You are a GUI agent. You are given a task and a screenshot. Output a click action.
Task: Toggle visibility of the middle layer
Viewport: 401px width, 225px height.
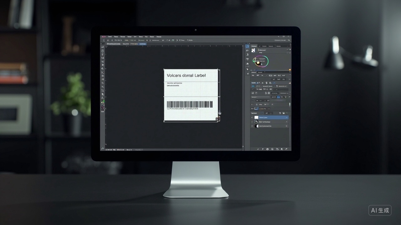252,122
